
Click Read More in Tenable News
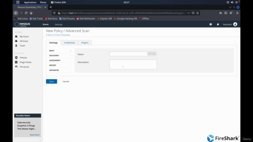[34, 135]
